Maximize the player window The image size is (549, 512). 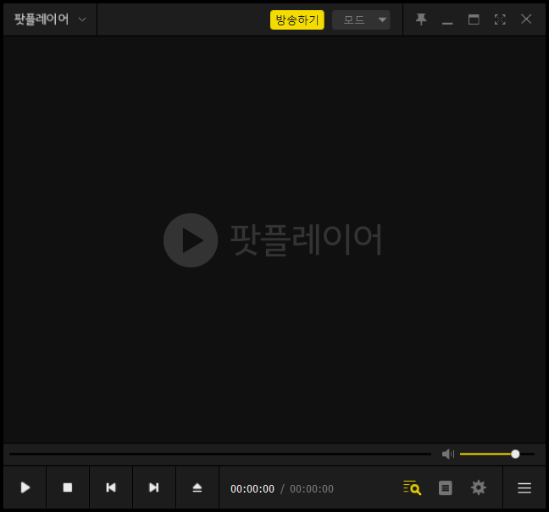pos(474,19)
